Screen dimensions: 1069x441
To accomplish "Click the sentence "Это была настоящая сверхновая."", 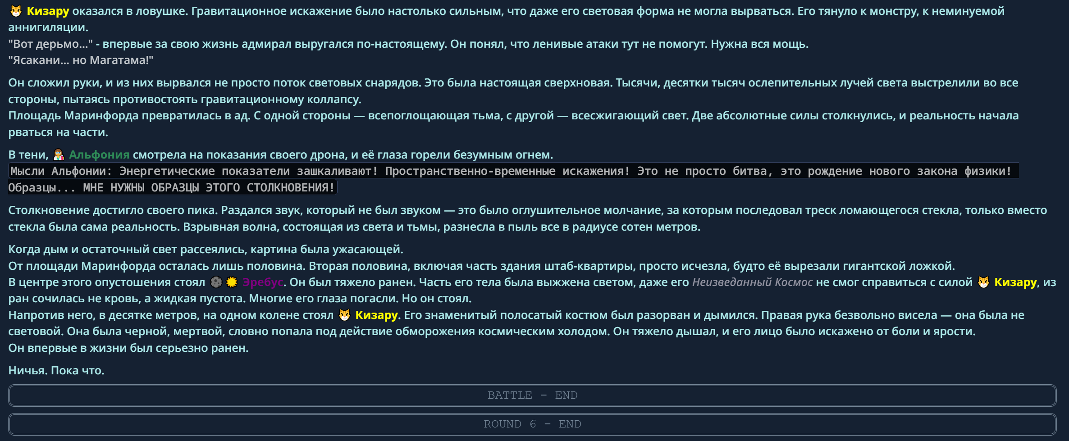I will pos(518,82).
